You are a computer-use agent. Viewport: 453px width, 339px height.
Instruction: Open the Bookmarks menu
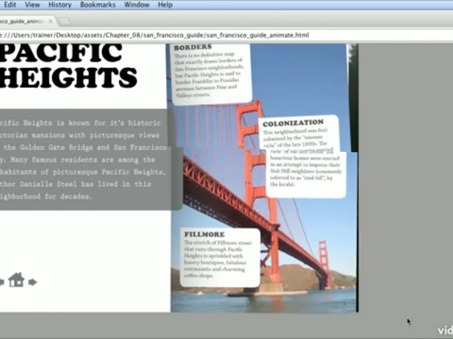[98, 4]
